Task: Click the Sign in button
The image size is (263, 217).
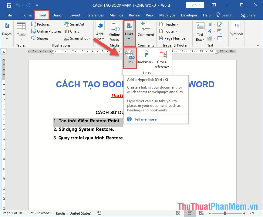Action: point(195,5)
